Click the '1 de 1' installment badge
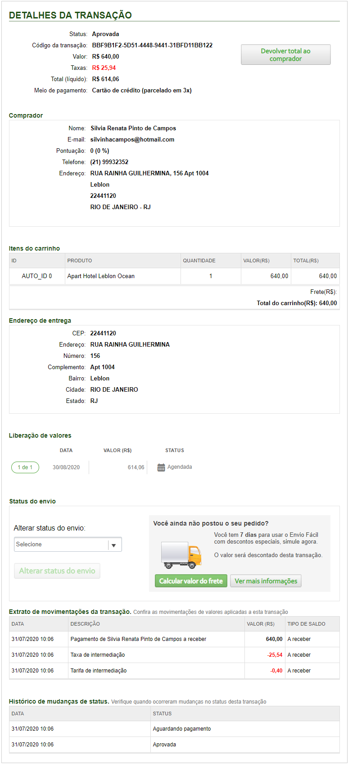The image size is (348, 764). click(x=25, y=467)
